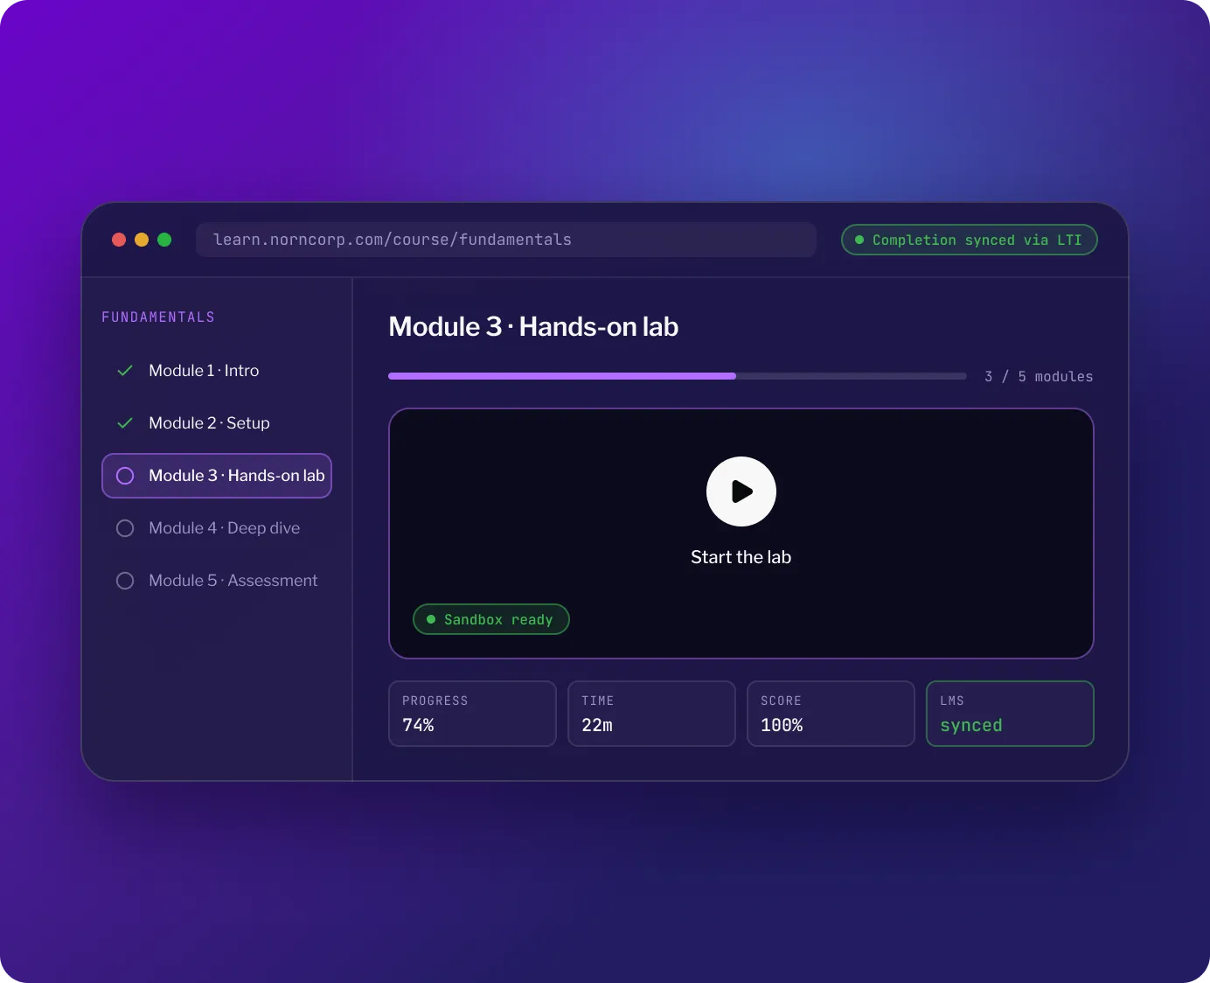Viewport: 1210px width, 983px height.
Task: Open Module 1 · Intro in sidebar
Action: [217, 371]
